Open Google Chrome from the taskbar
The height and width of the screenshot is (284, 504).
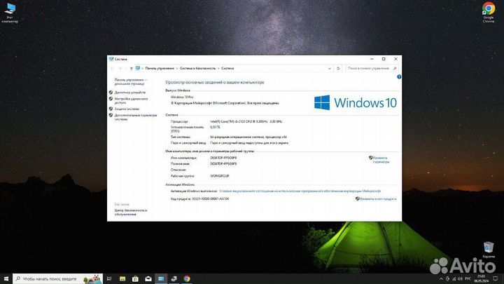pyautogui.click(x=187, y=279)
